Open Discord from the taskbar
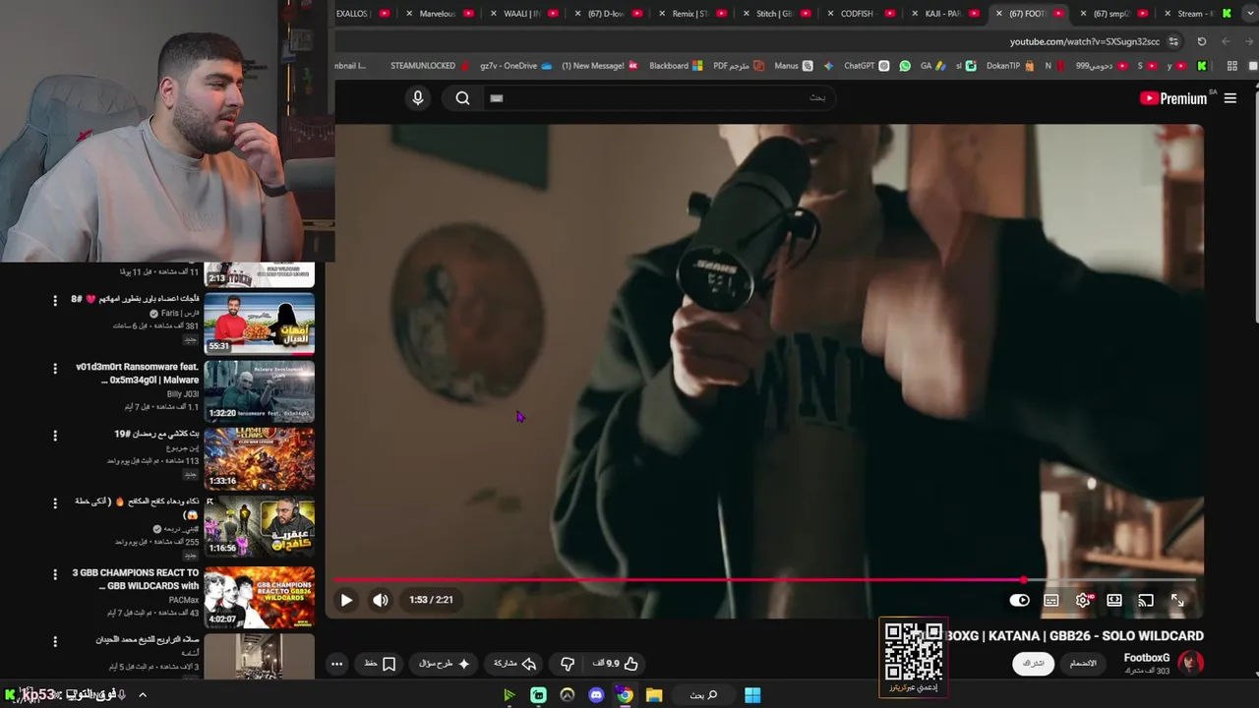This screenshot has height=708, width=1259. click(596, 695)
